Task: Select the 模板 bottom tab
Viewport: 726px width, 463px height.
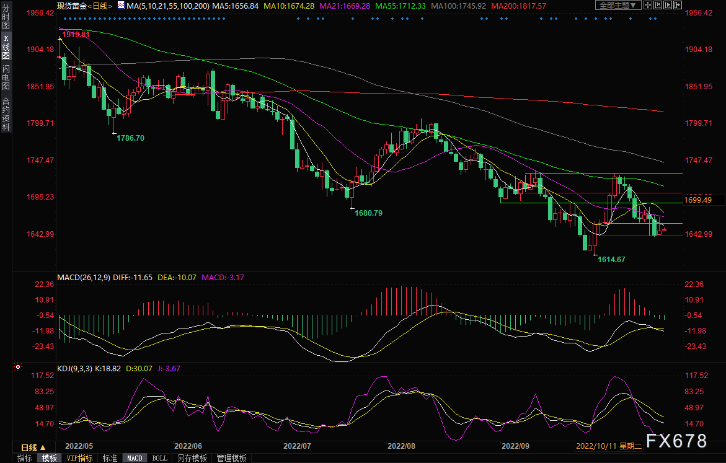Action: [49, 458]
